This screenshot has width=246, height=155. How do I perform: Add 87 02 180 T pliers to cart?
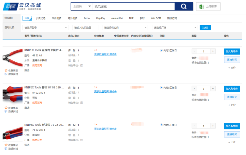[x=232, y=89]
